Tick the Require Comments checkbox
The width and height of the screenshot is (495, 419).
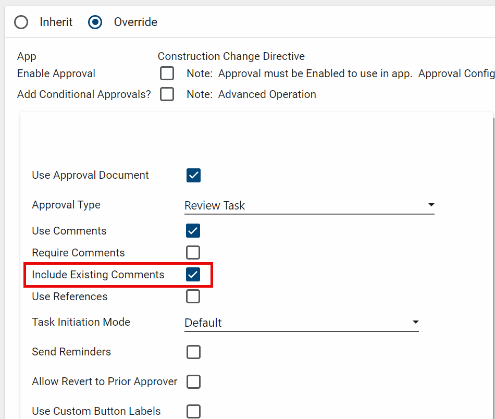click(x=193, y=253)
